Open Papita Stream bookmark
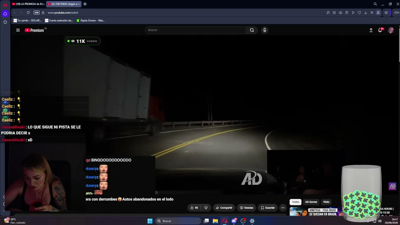400x225 pixels. [90, 21]
